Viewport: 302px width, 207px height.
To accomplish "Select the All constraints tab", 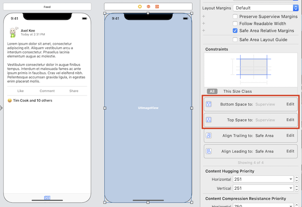I will pyautogui.click(x=212, y=91).
